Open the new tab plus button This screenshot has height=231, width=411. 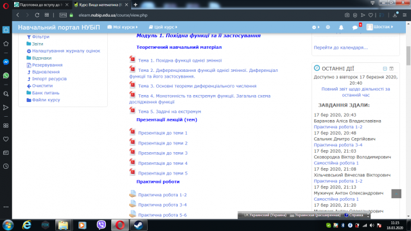(136, 4)
